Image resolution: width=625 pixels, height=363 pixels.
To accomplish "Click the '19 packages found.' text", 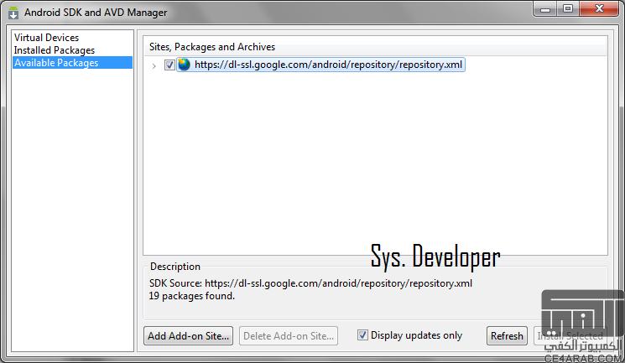I will click(192, 296).
